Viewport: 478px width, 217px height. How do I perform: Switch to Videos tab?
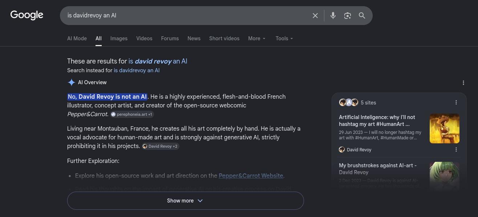coord(144,38)
